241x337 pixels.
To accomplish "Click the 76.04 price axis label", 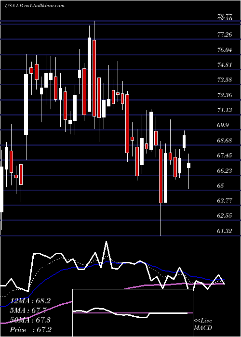I will 225,50.
